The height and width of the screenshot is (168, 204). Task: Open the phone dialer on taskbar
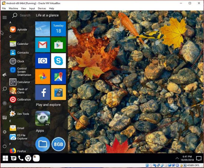click(x=21, y=158)
